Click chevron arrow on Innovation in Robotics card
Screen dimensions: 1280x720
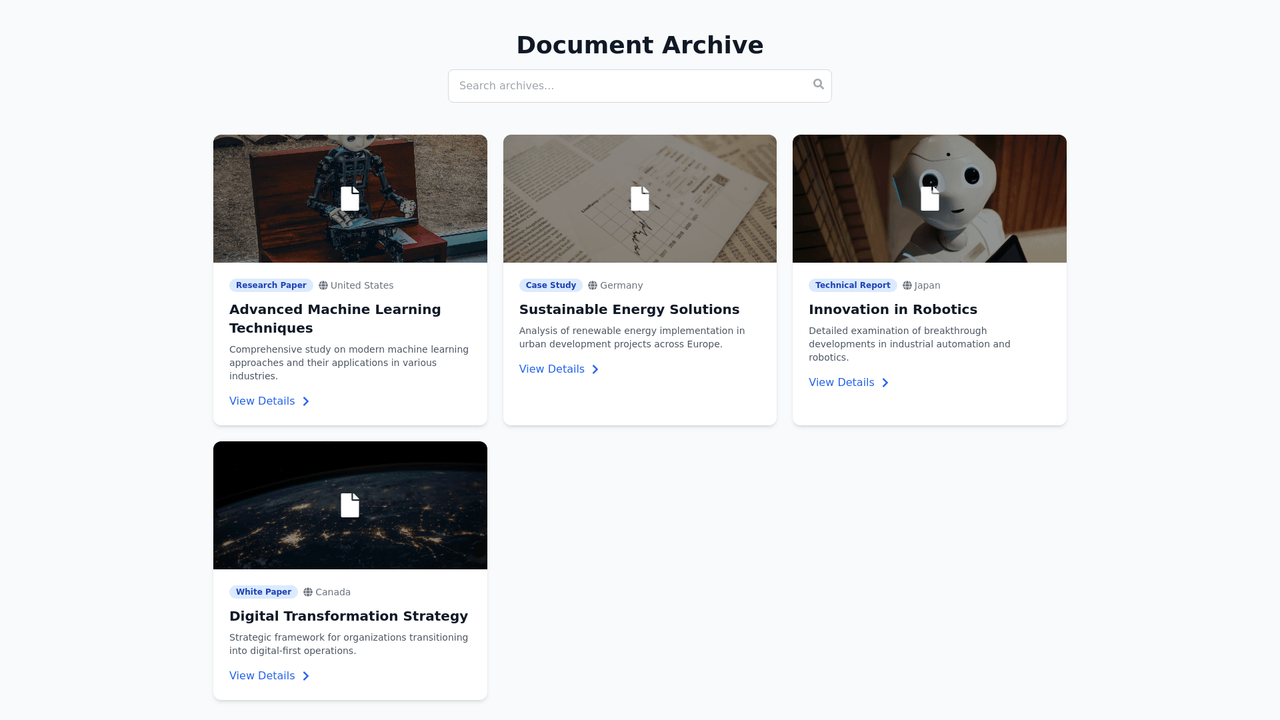click(x=885, y=383)
